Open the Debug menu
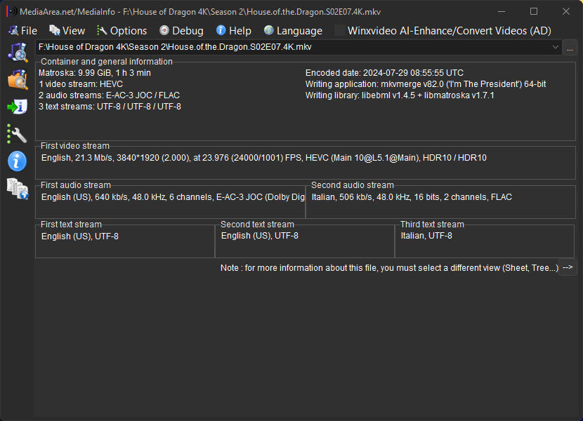The image size is (583, 421). point(181,30)
